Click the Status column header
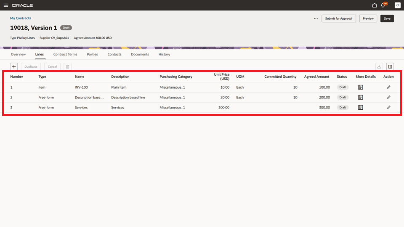Image resolution: width=404 pixels, height=227 pixels. click(342, 77)
